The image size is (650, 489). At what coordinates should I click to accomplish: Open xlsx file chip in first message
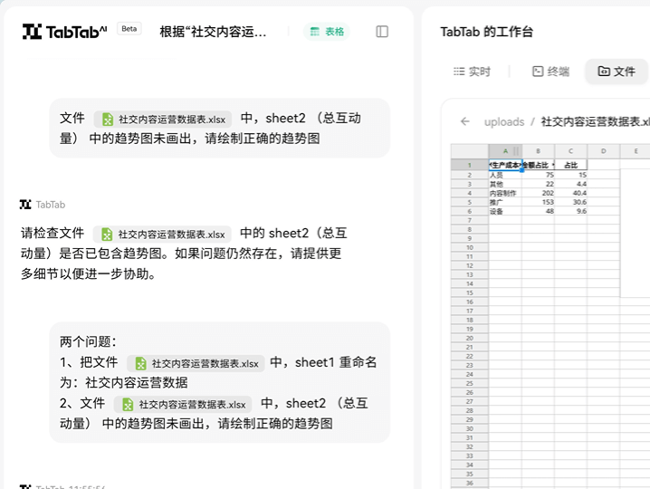coord(163,119)
